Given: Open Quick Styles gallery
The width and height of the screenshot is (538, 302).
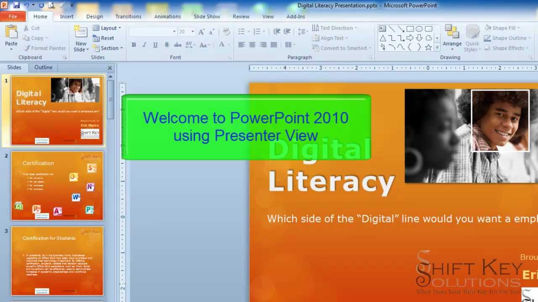Looking at the screenshot, I should click(x=472, y=39).
